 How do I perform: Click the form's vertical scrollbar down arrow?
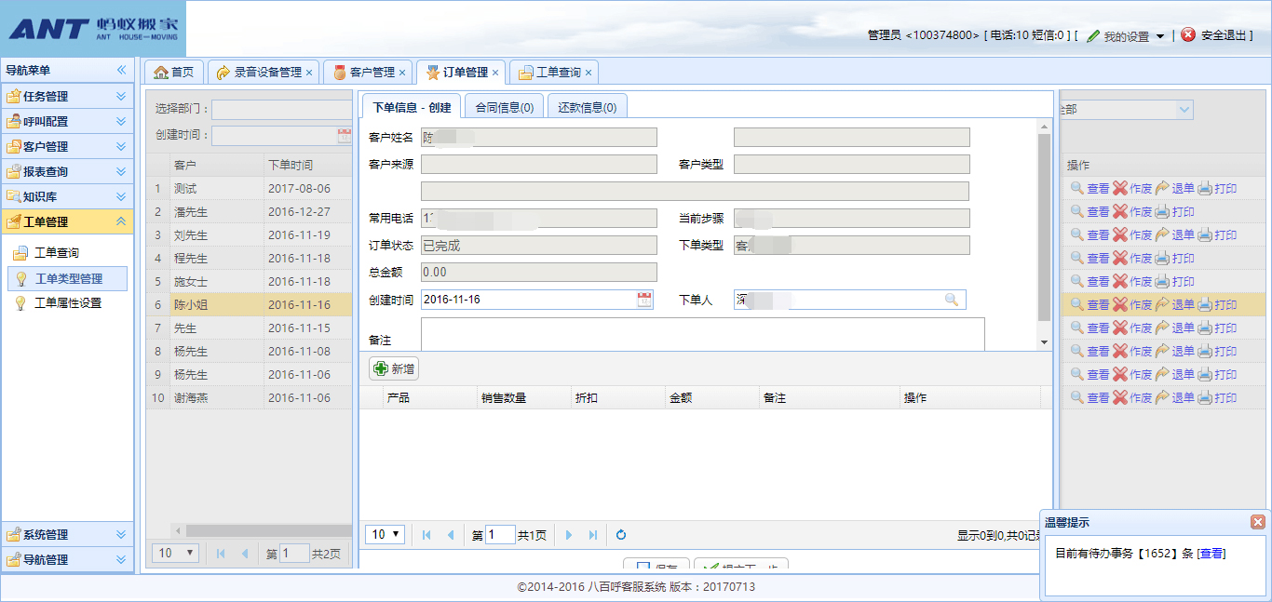click(x=1044, y=342)
